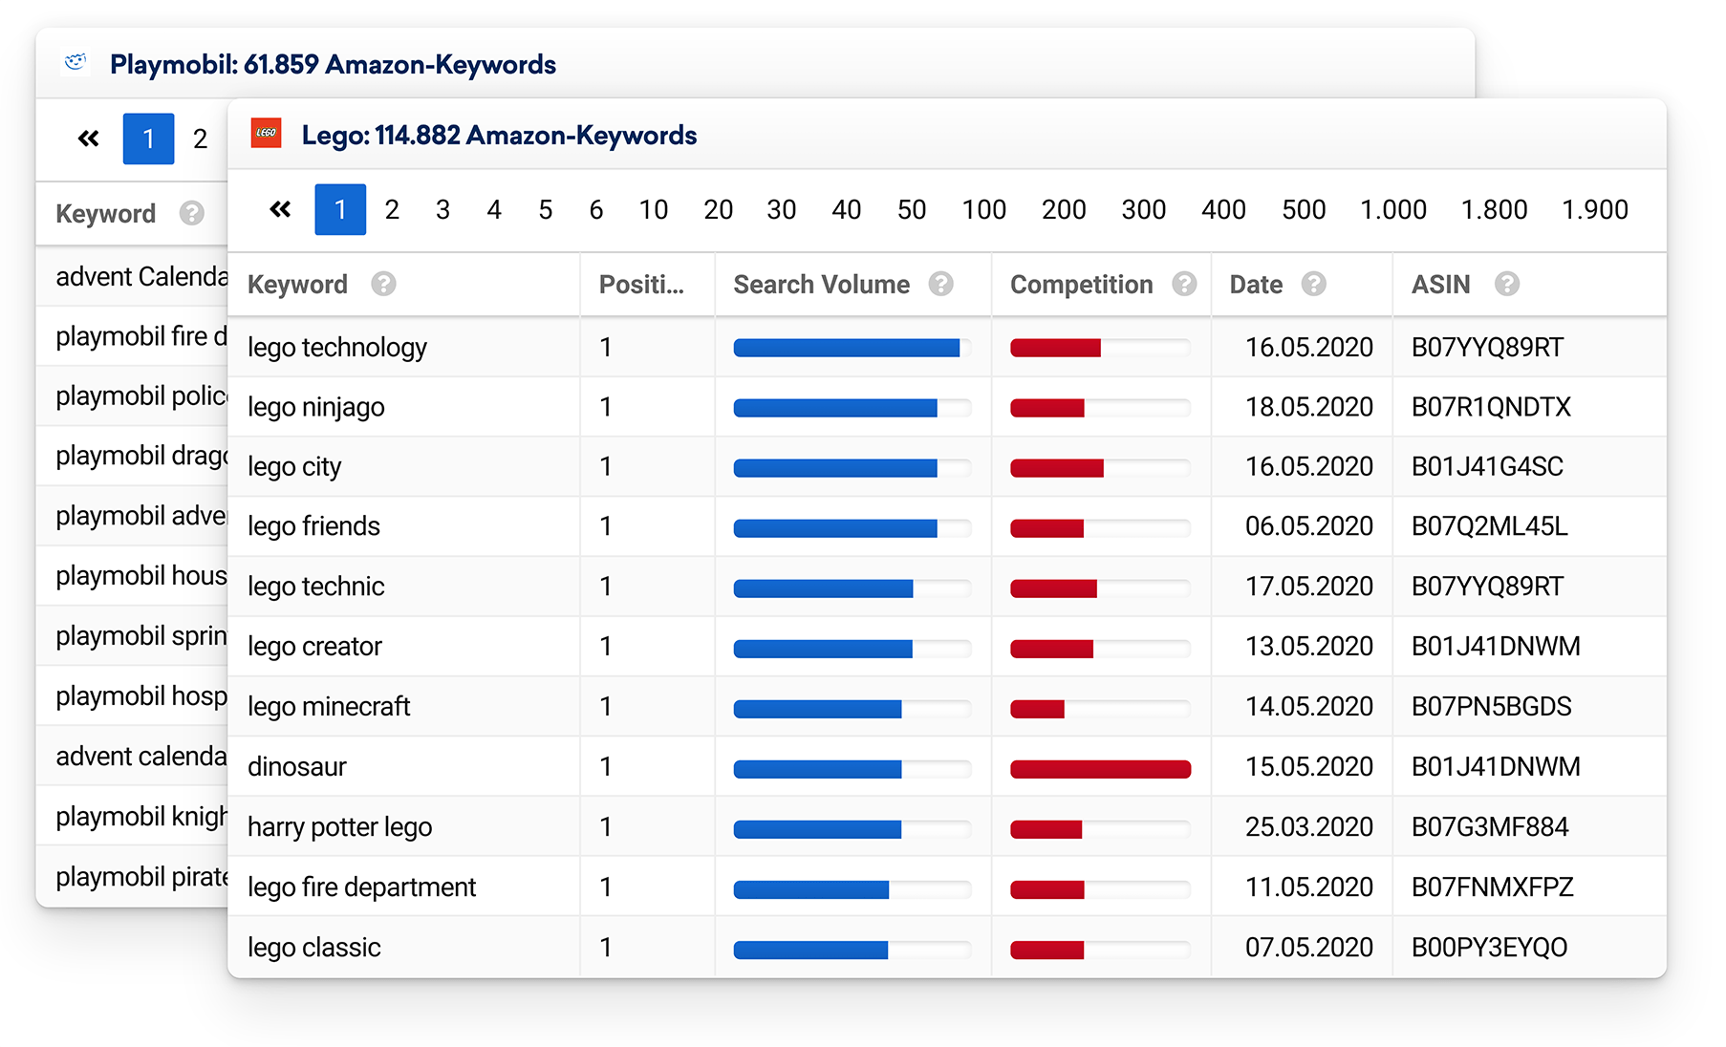Sort by Date column header
Viewport: 1726px width, 1047px height.
coord(1256,285)
